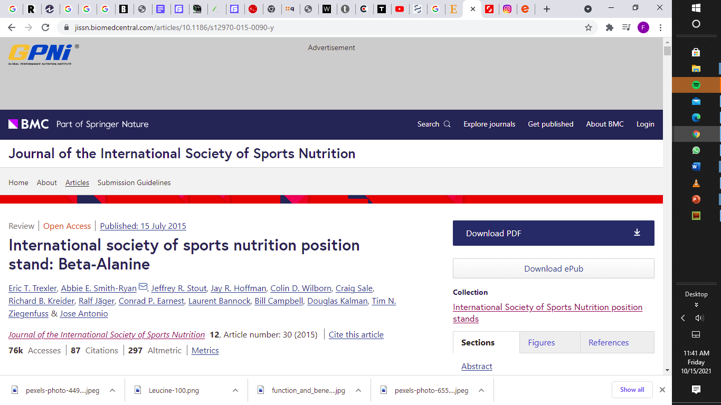
Task: Switch to the Figures tab
Action: point(541,342)
